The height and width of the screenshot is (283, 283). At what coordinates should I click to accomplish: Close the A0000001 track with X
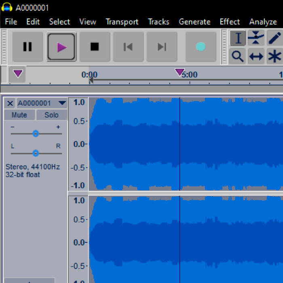[10, 103]
